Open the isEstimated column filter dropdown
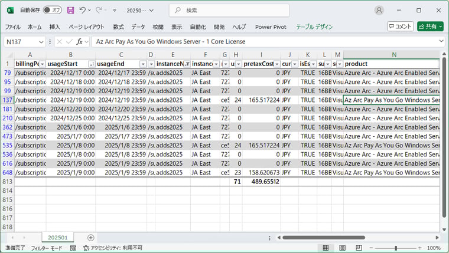 [313, 64]
